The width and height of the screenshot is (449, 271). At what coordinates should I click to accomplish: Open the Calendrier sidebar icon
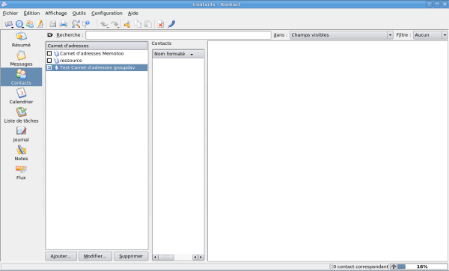[x=21, y=97]
